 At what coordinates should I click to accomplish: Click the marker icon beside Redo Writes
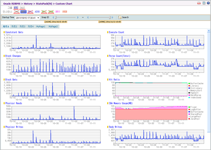coord(108,127)
